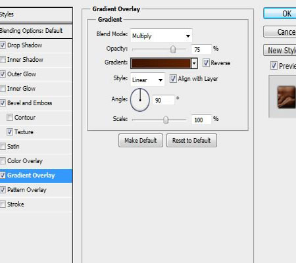Select the Gradient Overlay row
296x263 pixels.
coord(36,176)
